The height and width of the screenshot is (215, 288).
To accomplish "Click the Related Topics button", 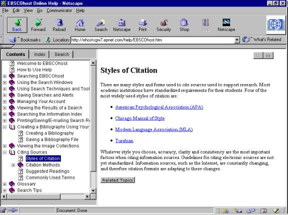I will click(117, 180).
